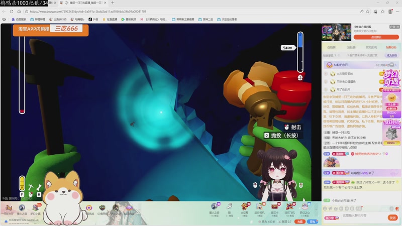
Task: Select the 梦幻小镇 icon below the video
Action: pos(36,209)
